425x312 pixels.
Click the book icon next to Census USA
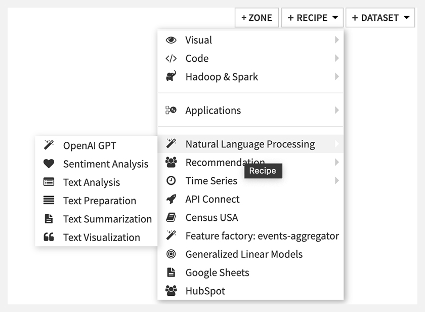pos(171,217)
